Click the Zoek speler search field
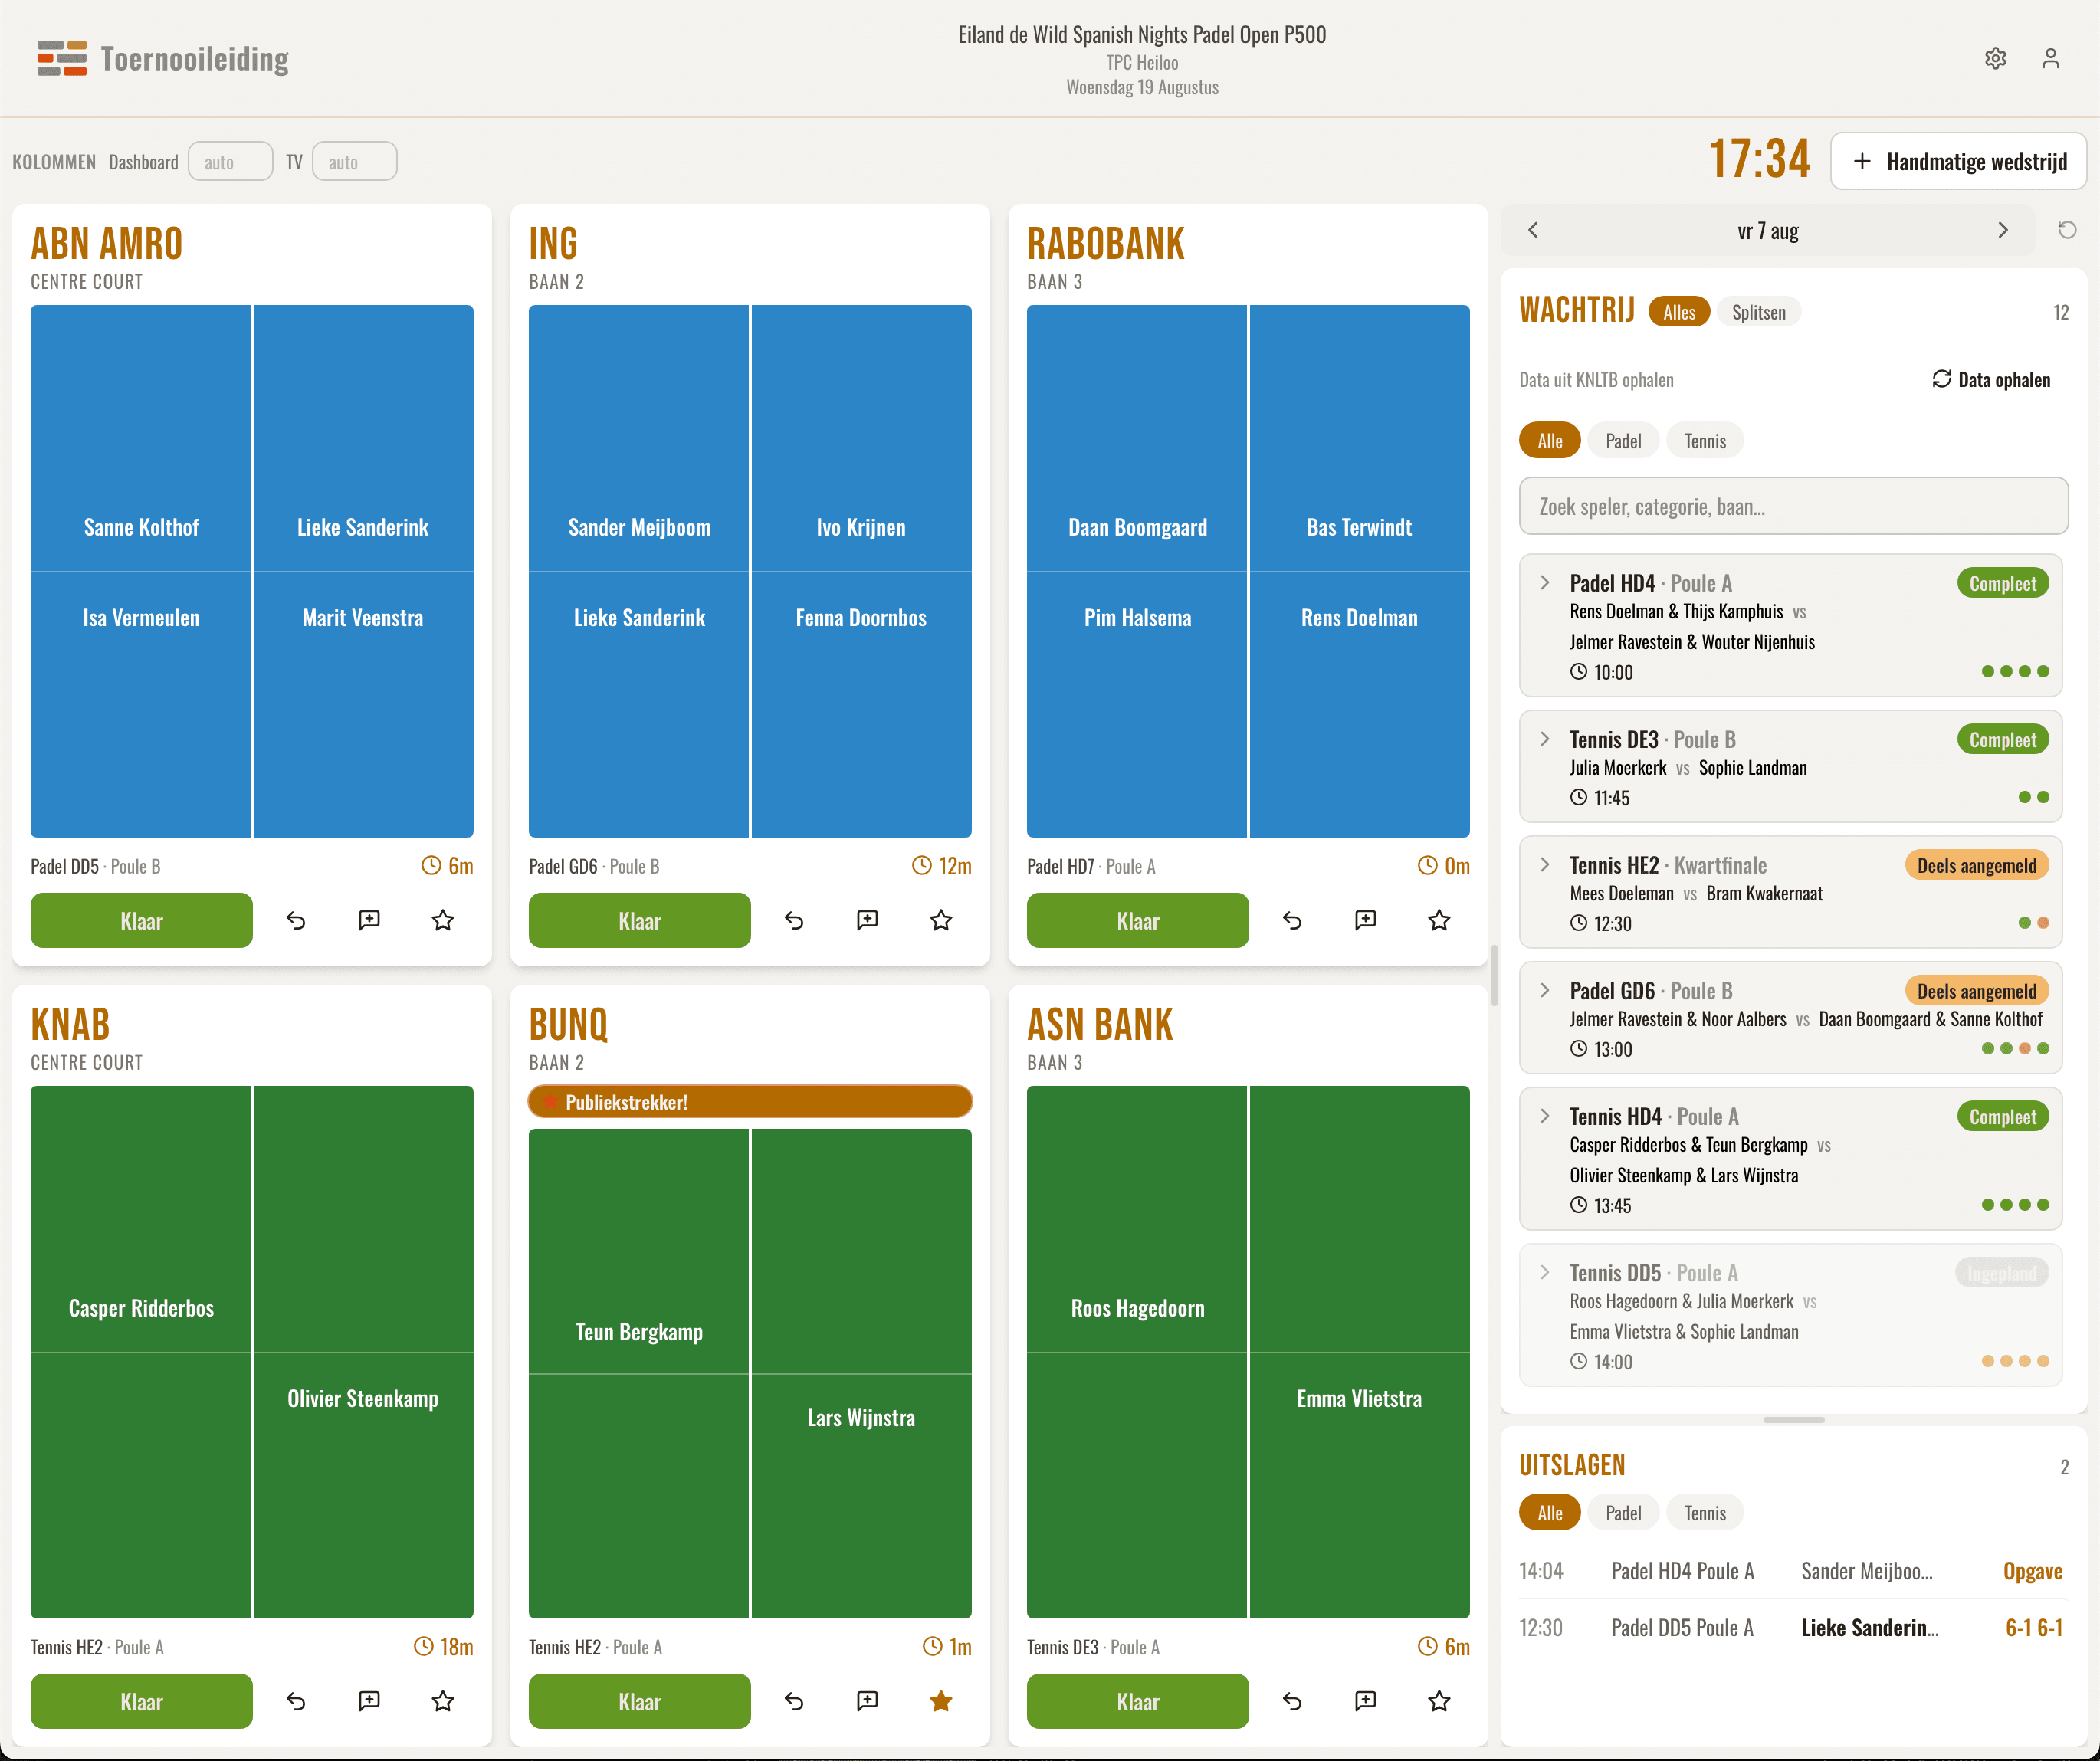 point(1793,507)
